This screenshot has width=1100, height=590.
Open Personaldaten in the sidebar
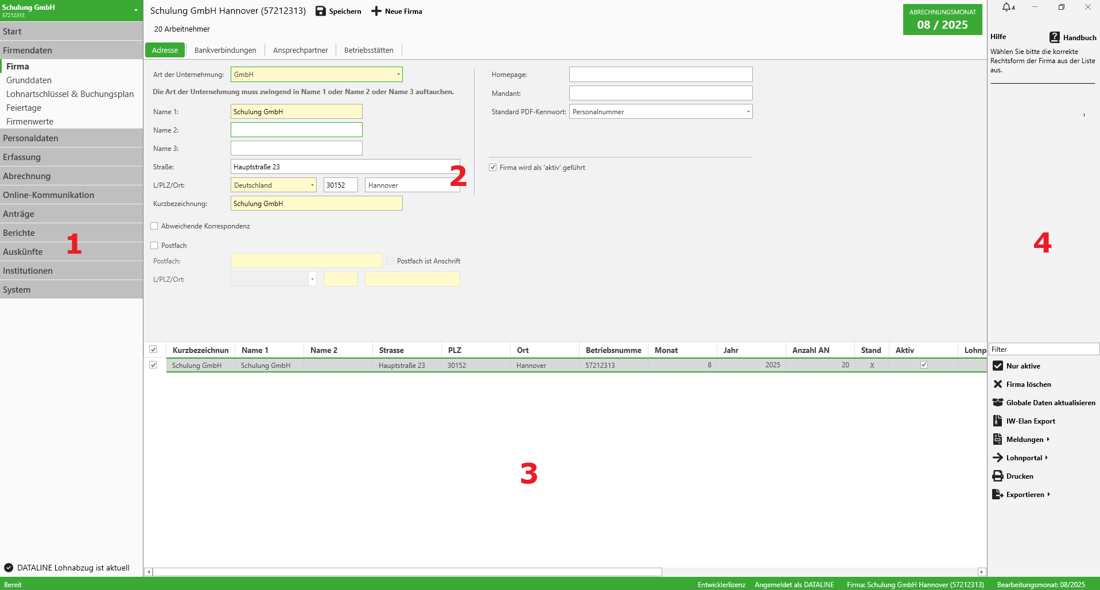[x=71, y=138]
